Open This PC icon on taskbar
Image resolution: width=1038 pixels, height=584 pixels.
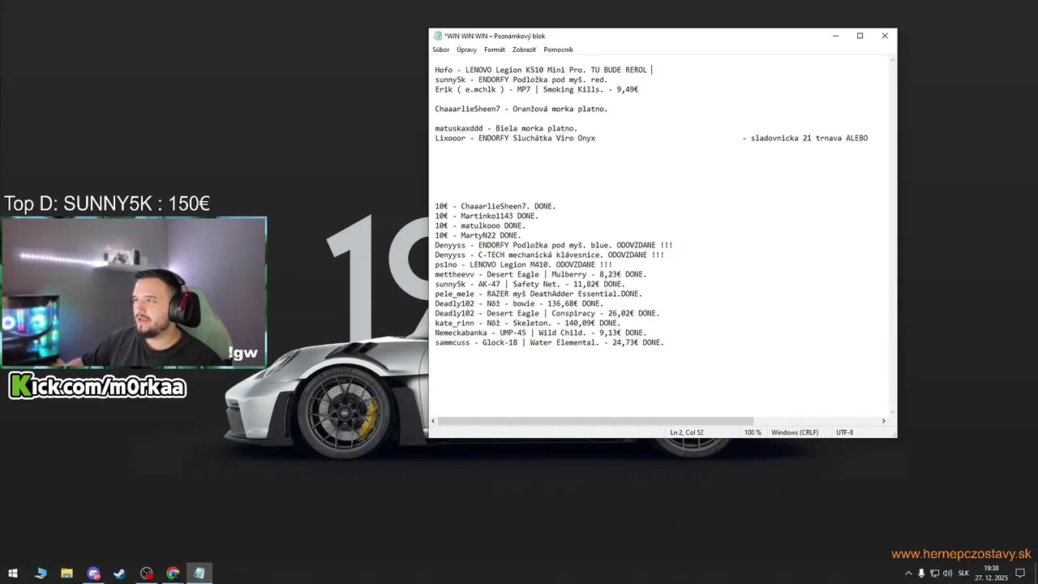click(x=41, y=573)
